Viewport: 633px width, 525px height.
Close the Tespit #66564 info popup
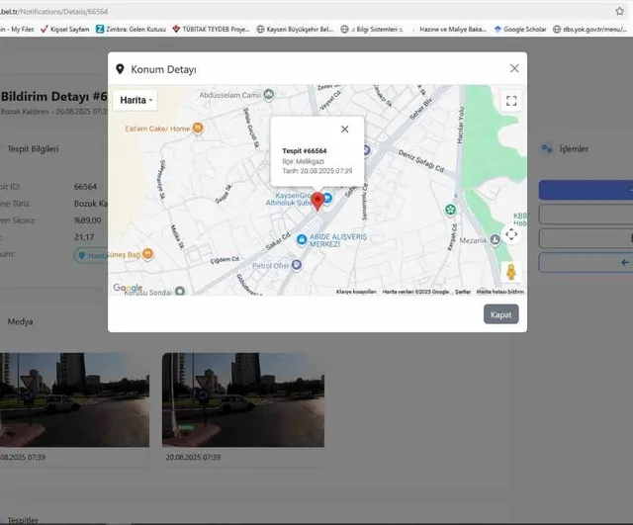344,130
